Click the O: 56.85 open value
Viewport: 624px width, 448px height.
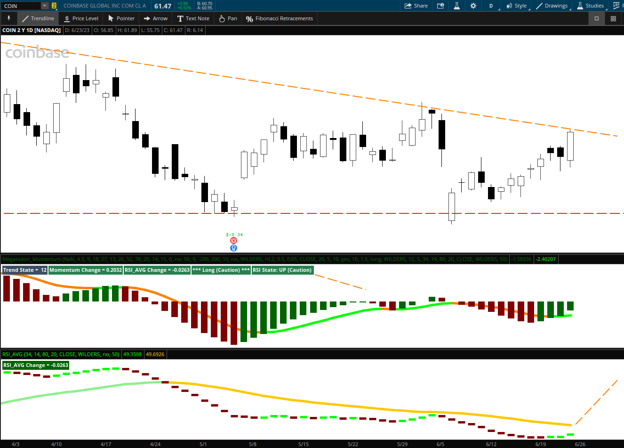coord(104,30)
